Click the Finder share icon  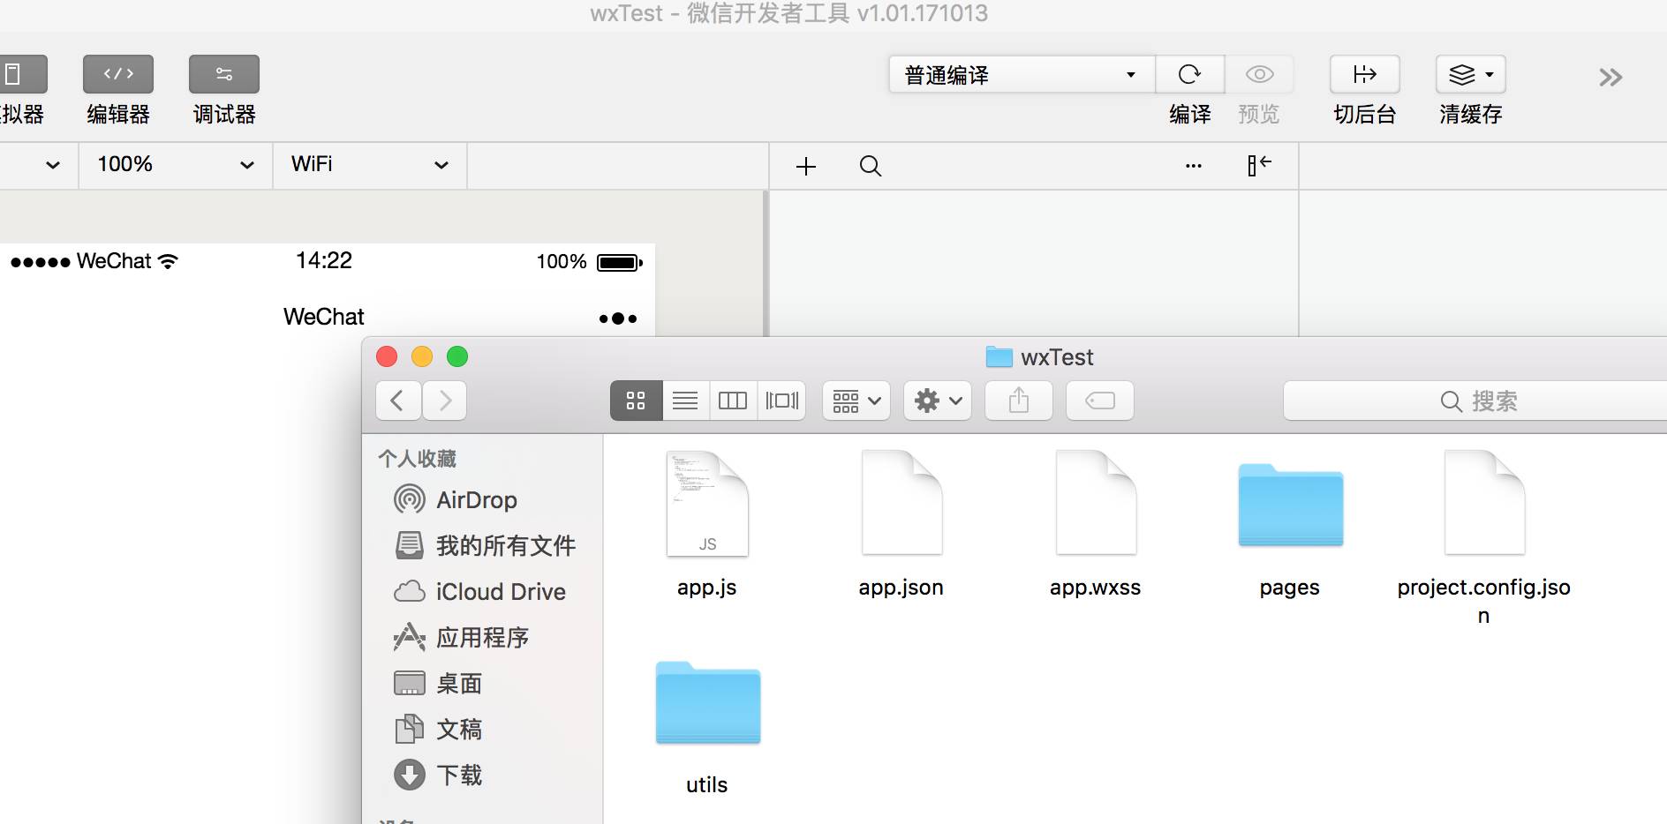1019,401
